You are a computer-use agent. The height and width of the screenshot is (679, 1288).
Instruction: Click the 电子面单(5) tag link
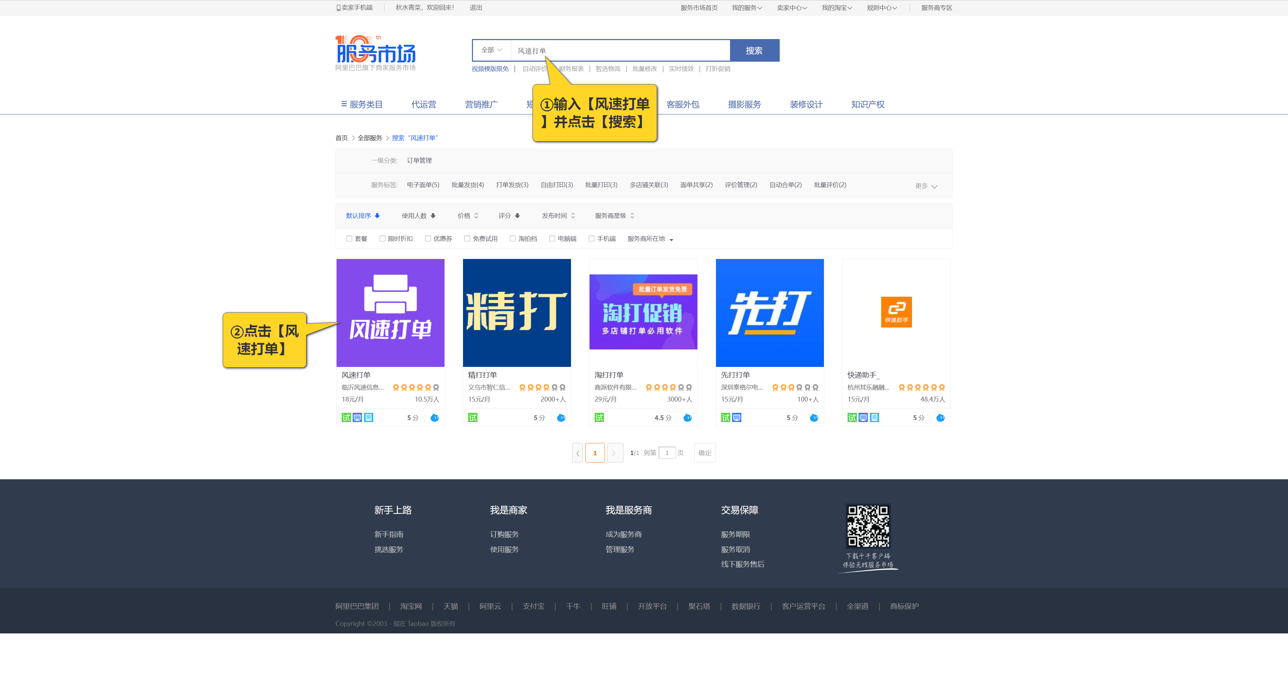tap(423, 185)
